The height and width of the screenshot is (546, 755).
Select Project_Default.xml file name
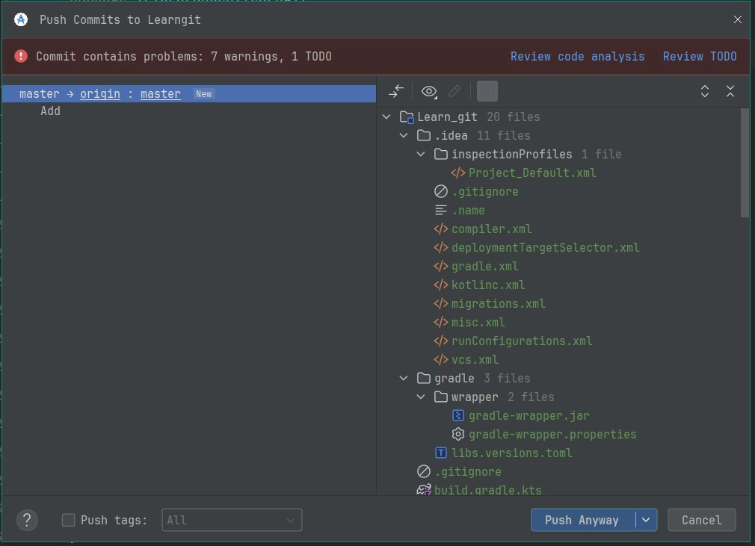click(532, 173)
